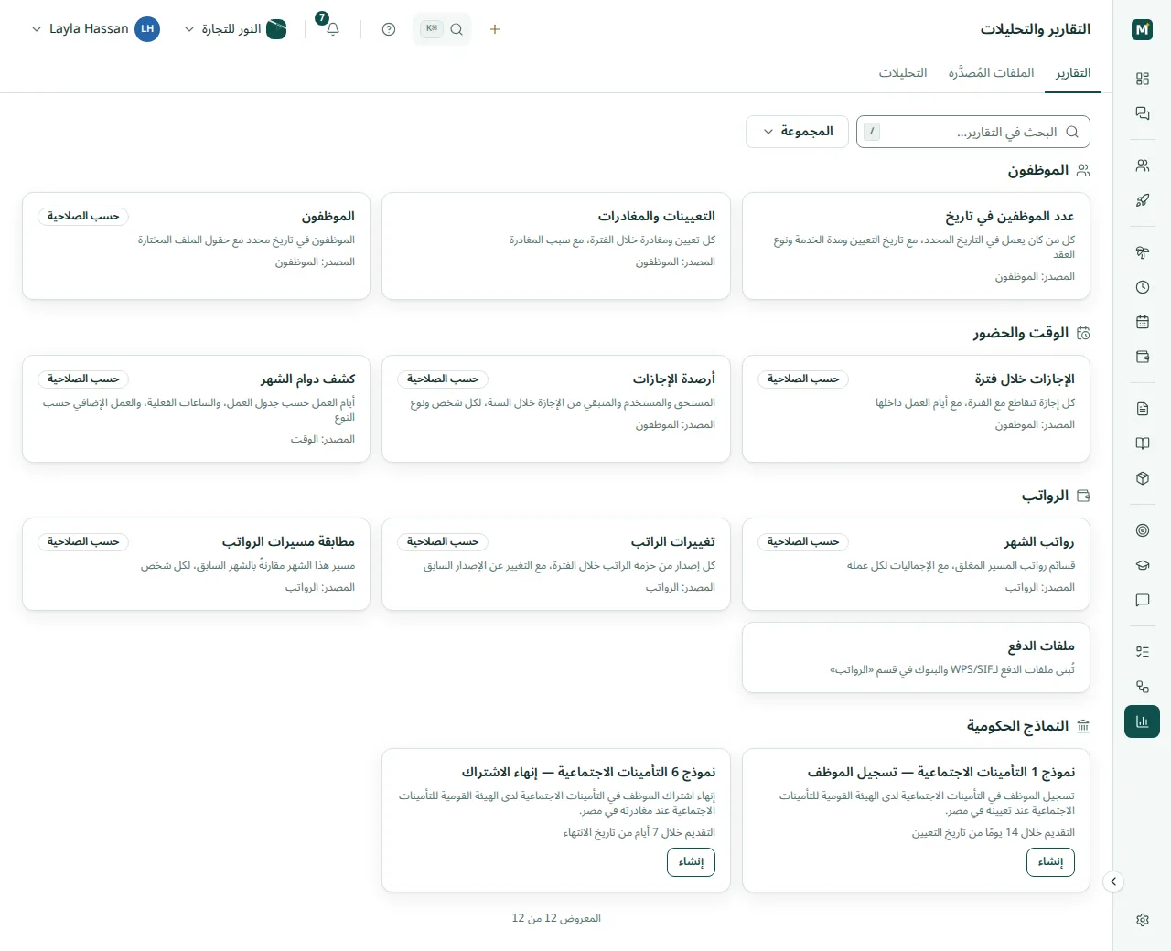Open the تغييرات الراتب report card

coord(556,564)
